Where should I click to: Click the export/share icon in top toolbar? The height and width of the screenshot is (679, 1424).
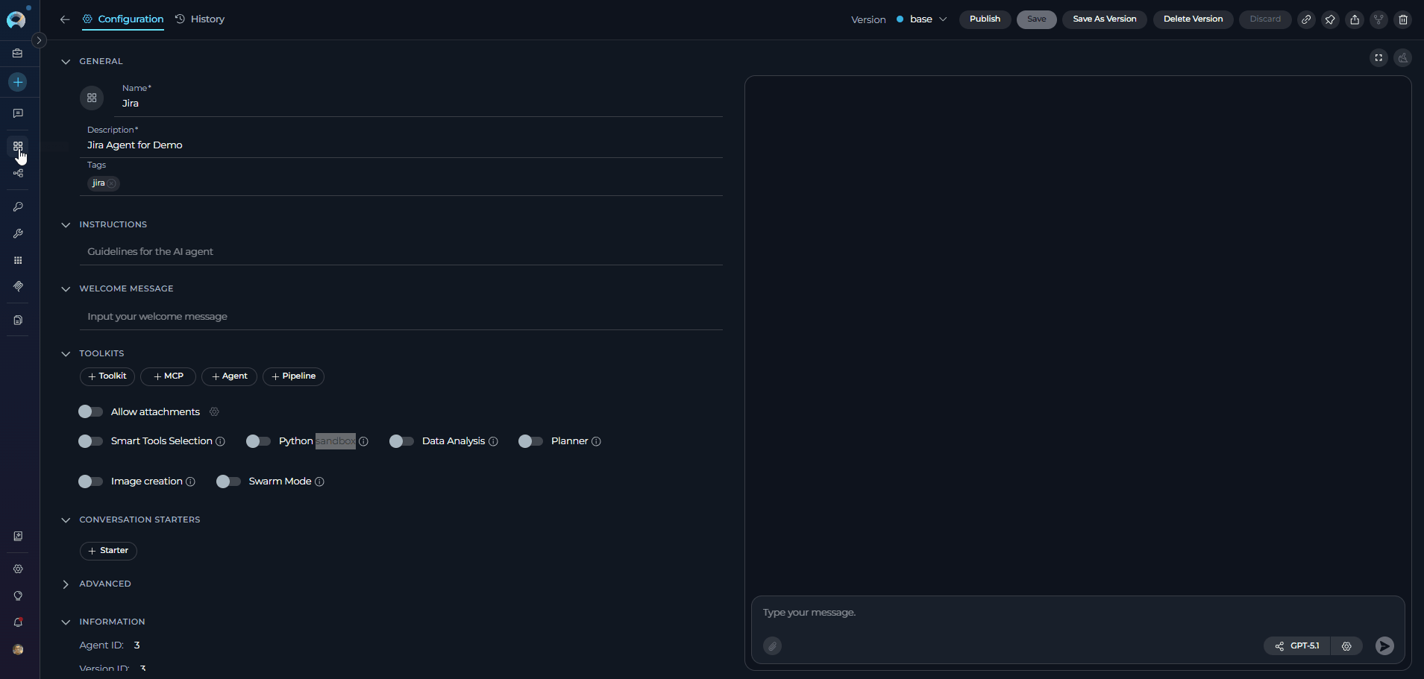[1355, 19]
